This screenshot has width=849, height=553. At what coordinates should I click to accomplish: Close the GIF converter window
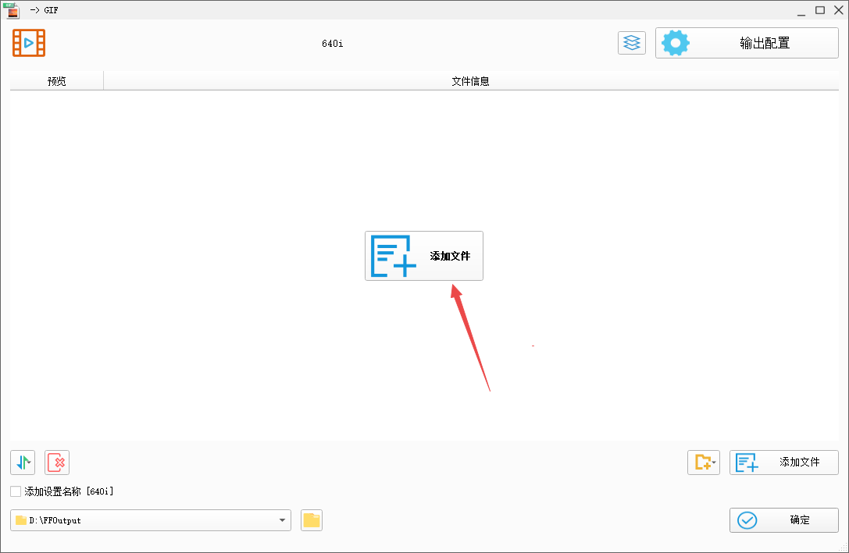click(x=837, y=10)
